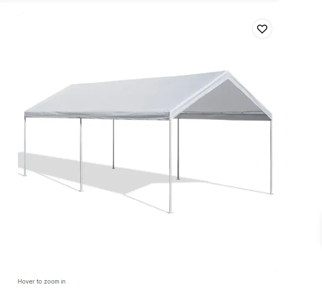
Task: Click the leg behind the front corner post
Action: 178,149
